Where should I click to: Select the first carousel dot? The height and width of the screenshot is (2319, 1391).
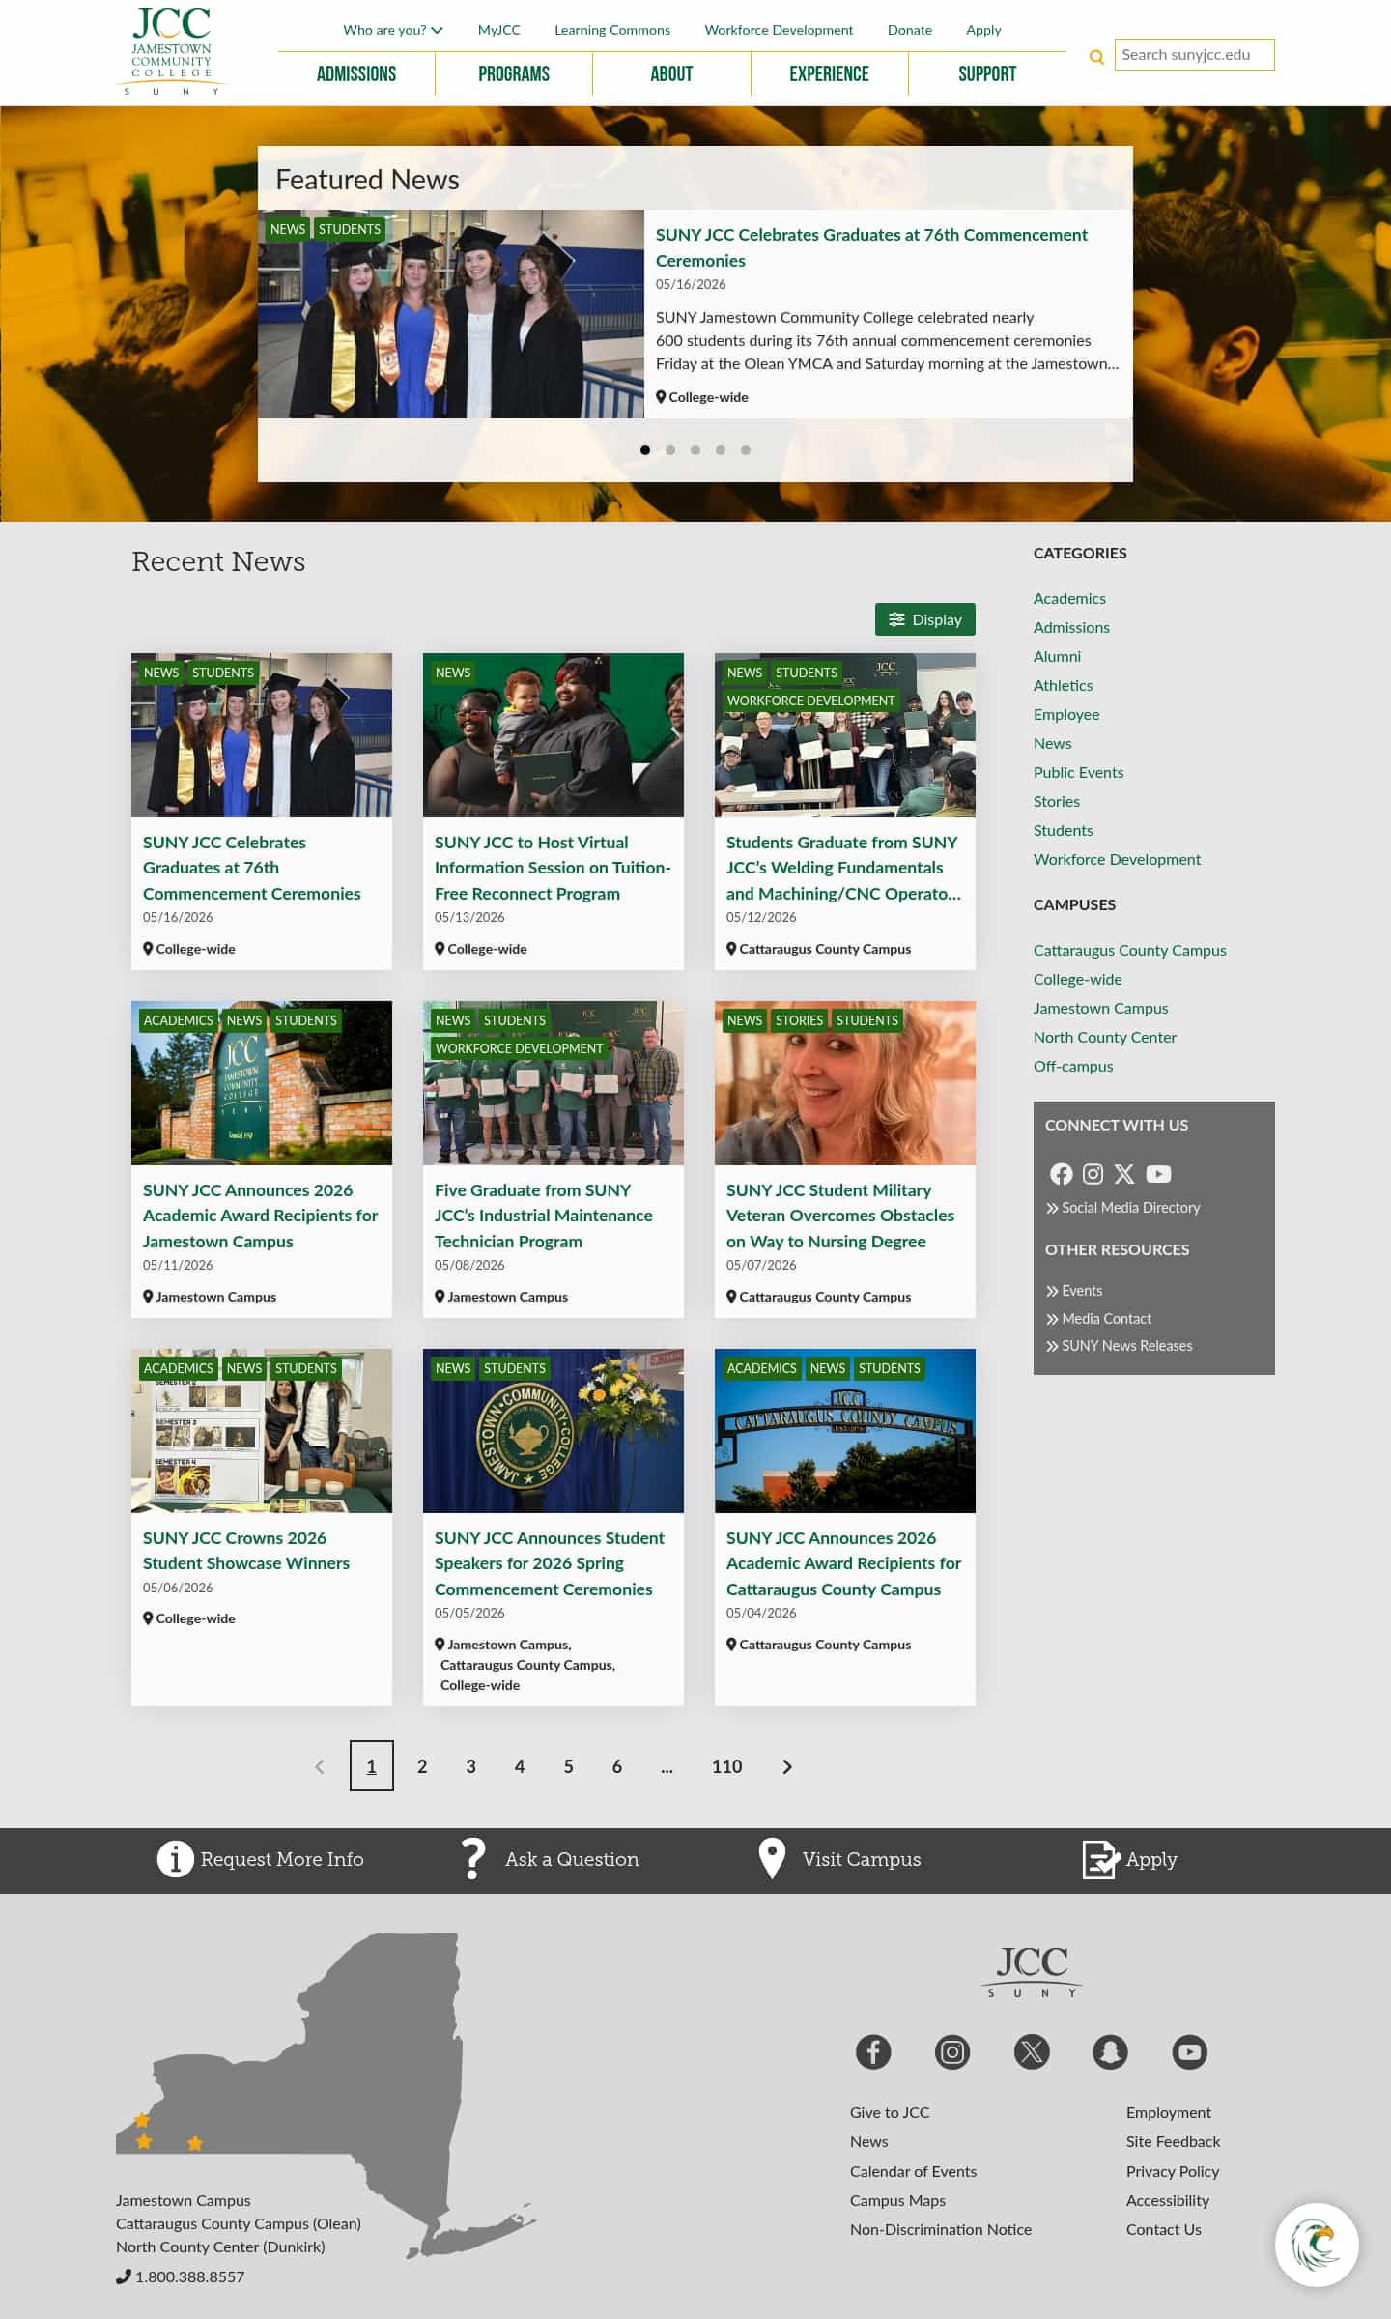click(x=645, y=450)
